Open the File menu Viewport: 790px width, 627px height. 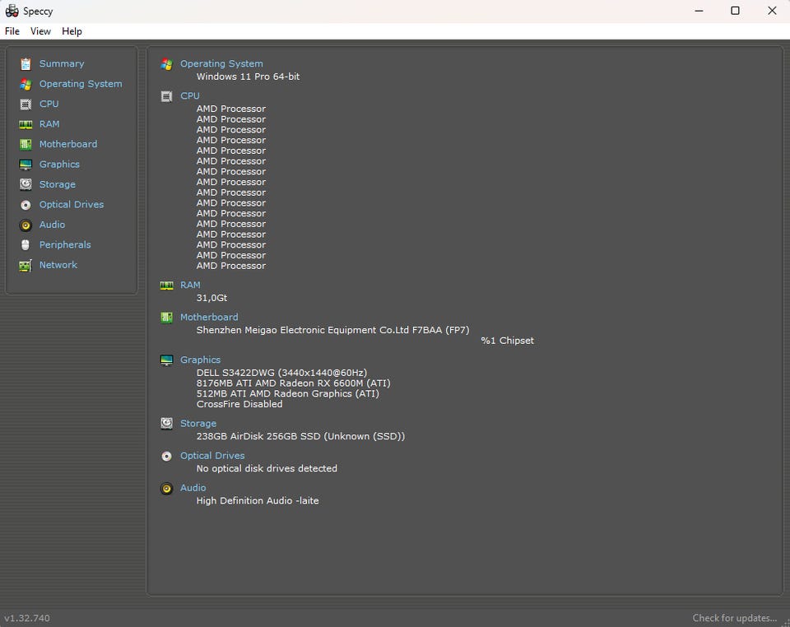(12, 31)
